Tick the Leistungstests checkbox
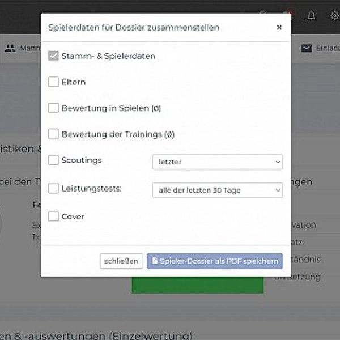The image size is (340, 340). point(53,188)
